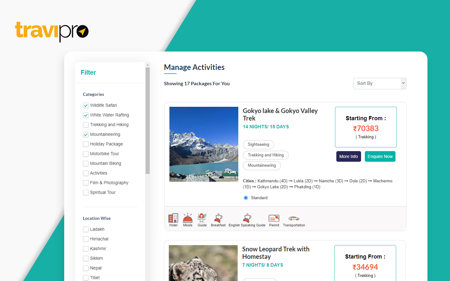Select the Sightseeing tag
Image resolution: width=450 pixels, height=281 pixels.
click(258, 145)
